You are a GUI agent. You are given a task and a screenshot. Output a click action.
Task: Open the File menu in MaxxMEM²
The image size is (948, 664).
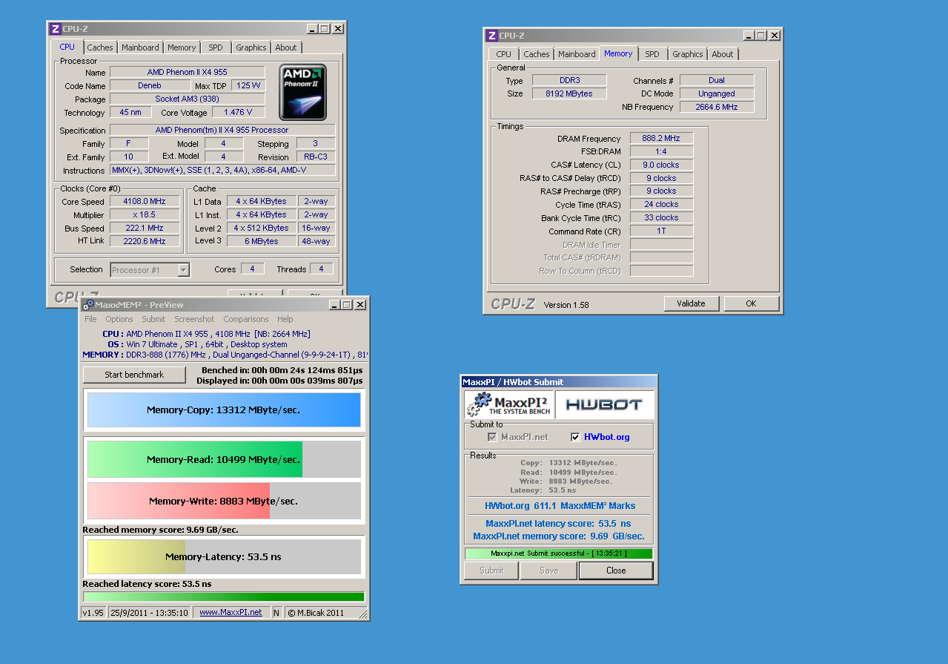coord(90,319)
